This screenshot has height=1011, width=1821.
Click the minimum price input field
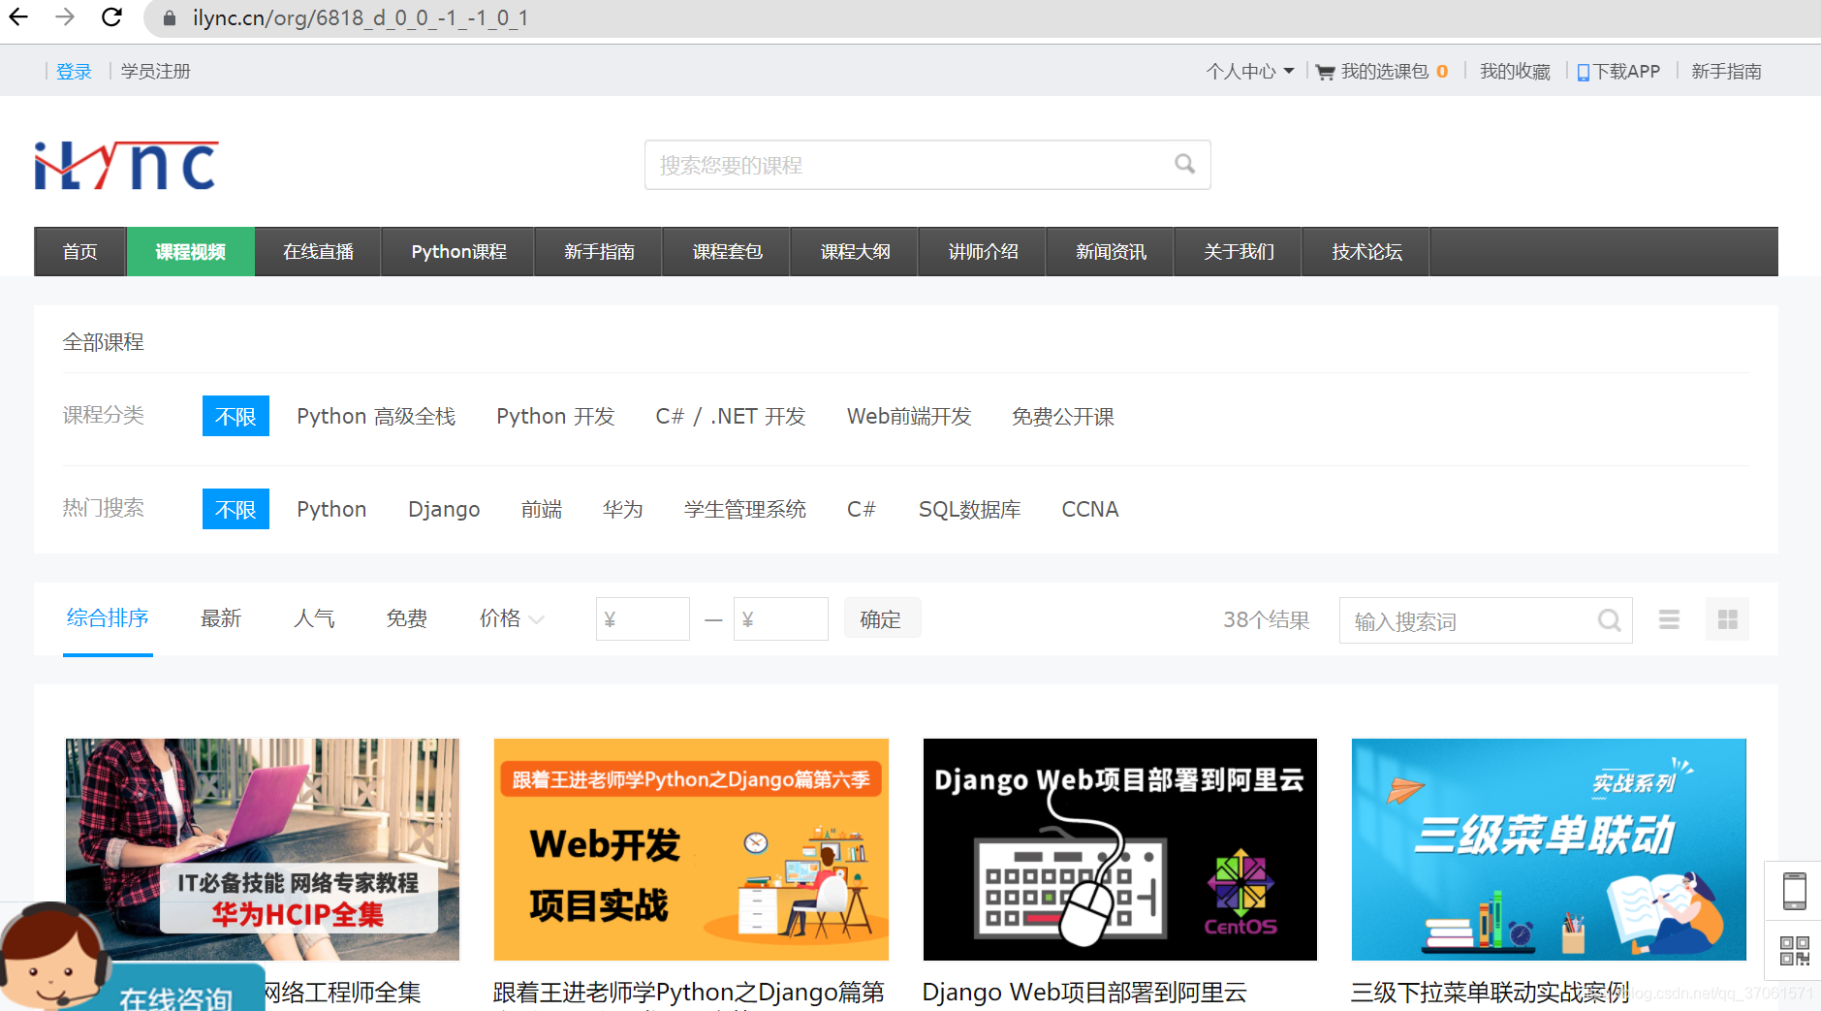point(643,618)
